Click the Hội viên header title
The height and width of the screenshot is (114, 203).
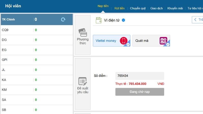click(x=13, y=6)
